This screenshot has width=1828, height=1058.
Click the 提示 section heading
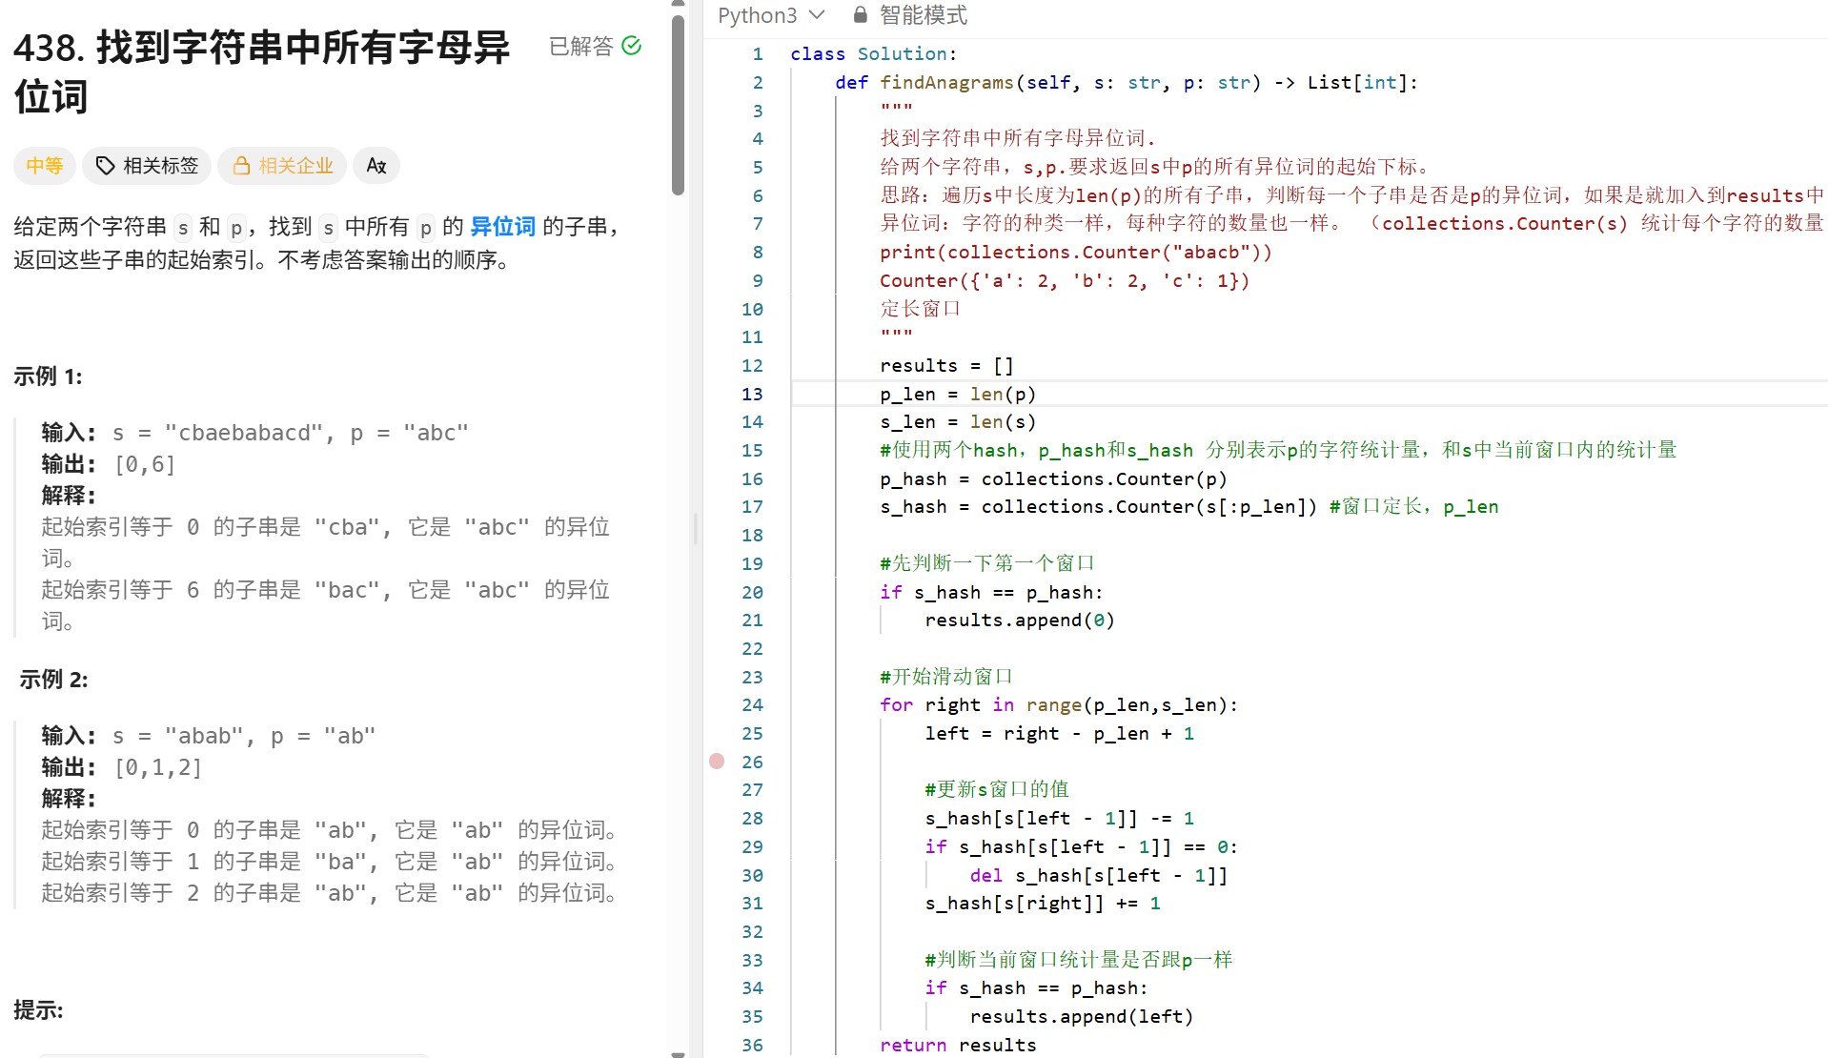coord(38,1010)
